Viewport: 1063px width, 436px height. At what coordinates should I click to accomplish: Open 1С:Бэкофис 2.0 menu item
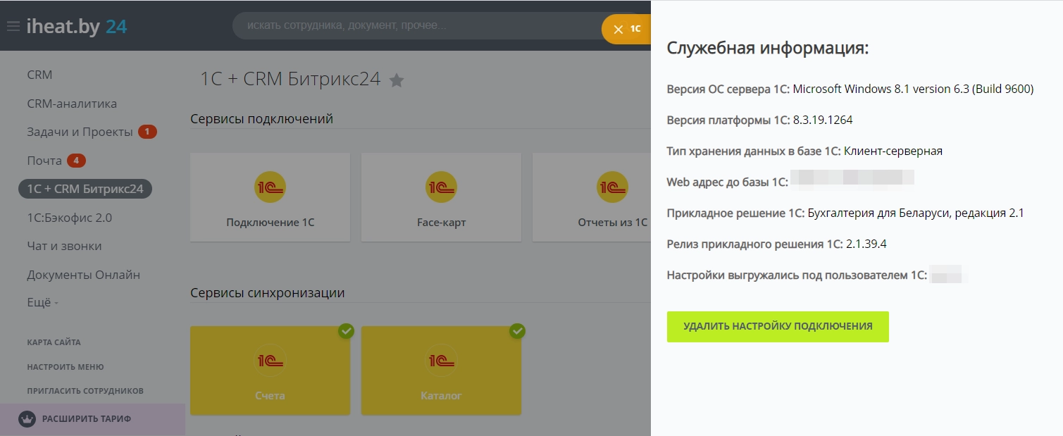click(x=69, y=218)
